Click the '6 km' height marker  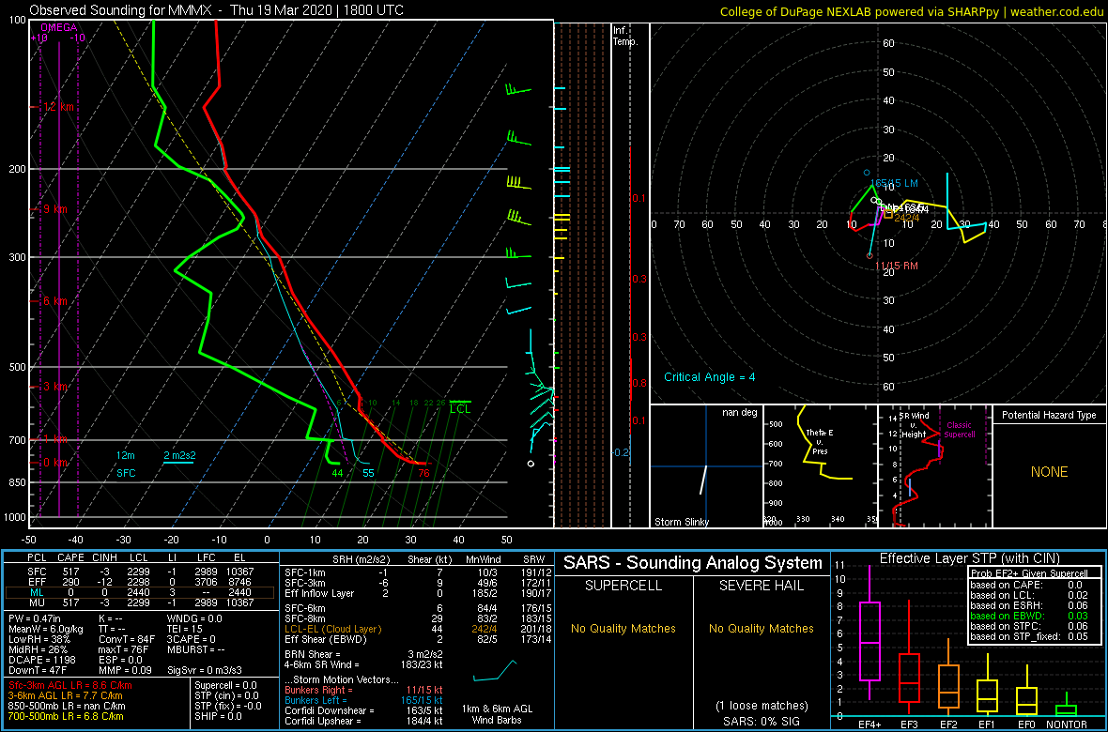click(x=54, y=301)
